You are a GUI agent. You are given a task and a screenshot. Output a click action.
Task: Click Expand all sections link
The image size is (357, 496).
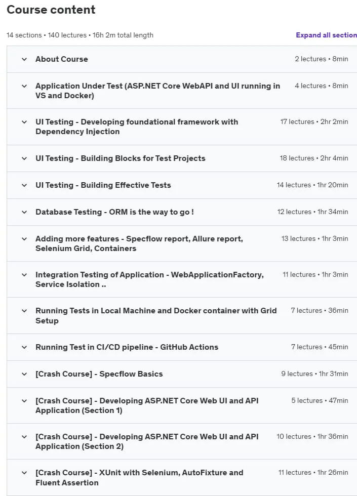(x=326, y=35)
